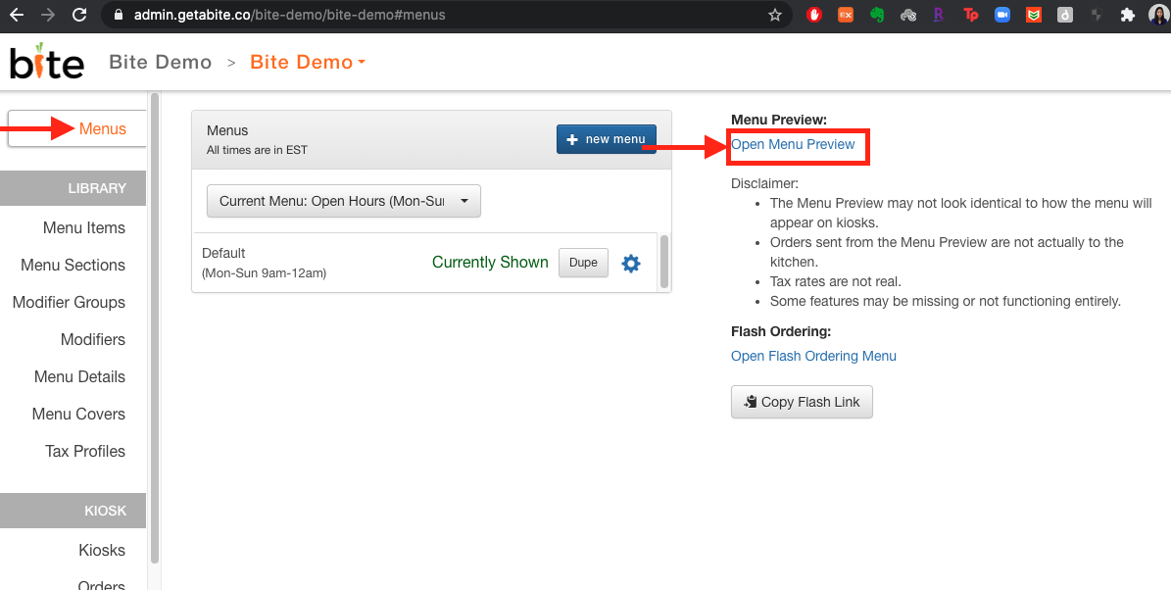The image size is (1171, 590).
Task: Go to Kiosks under the Kiosk section
Action: (x=101, y=550)
